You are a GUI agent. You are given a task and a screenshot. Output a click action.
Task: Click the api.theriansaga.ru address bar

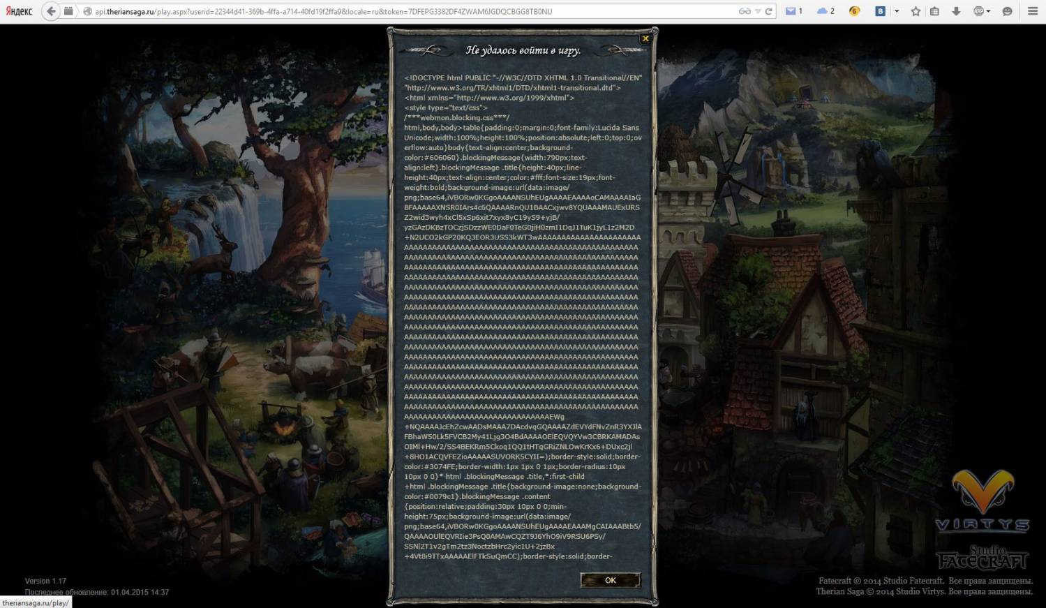click(x=412, y=12)
